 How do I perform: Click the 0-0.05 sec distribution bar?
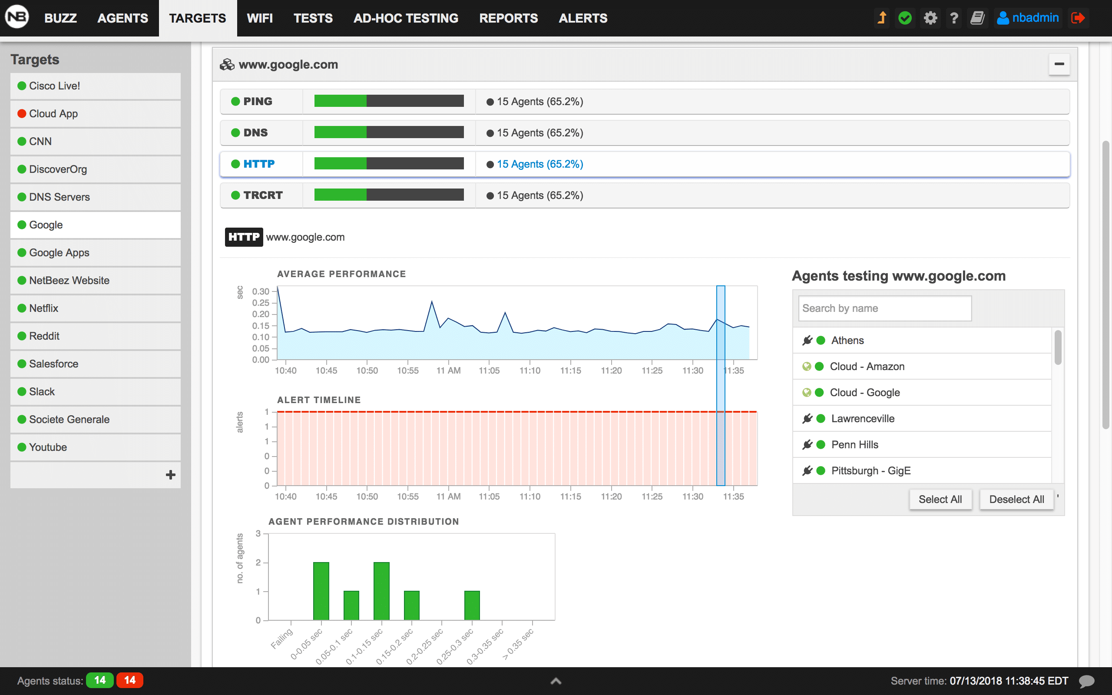tap(321, 591)
